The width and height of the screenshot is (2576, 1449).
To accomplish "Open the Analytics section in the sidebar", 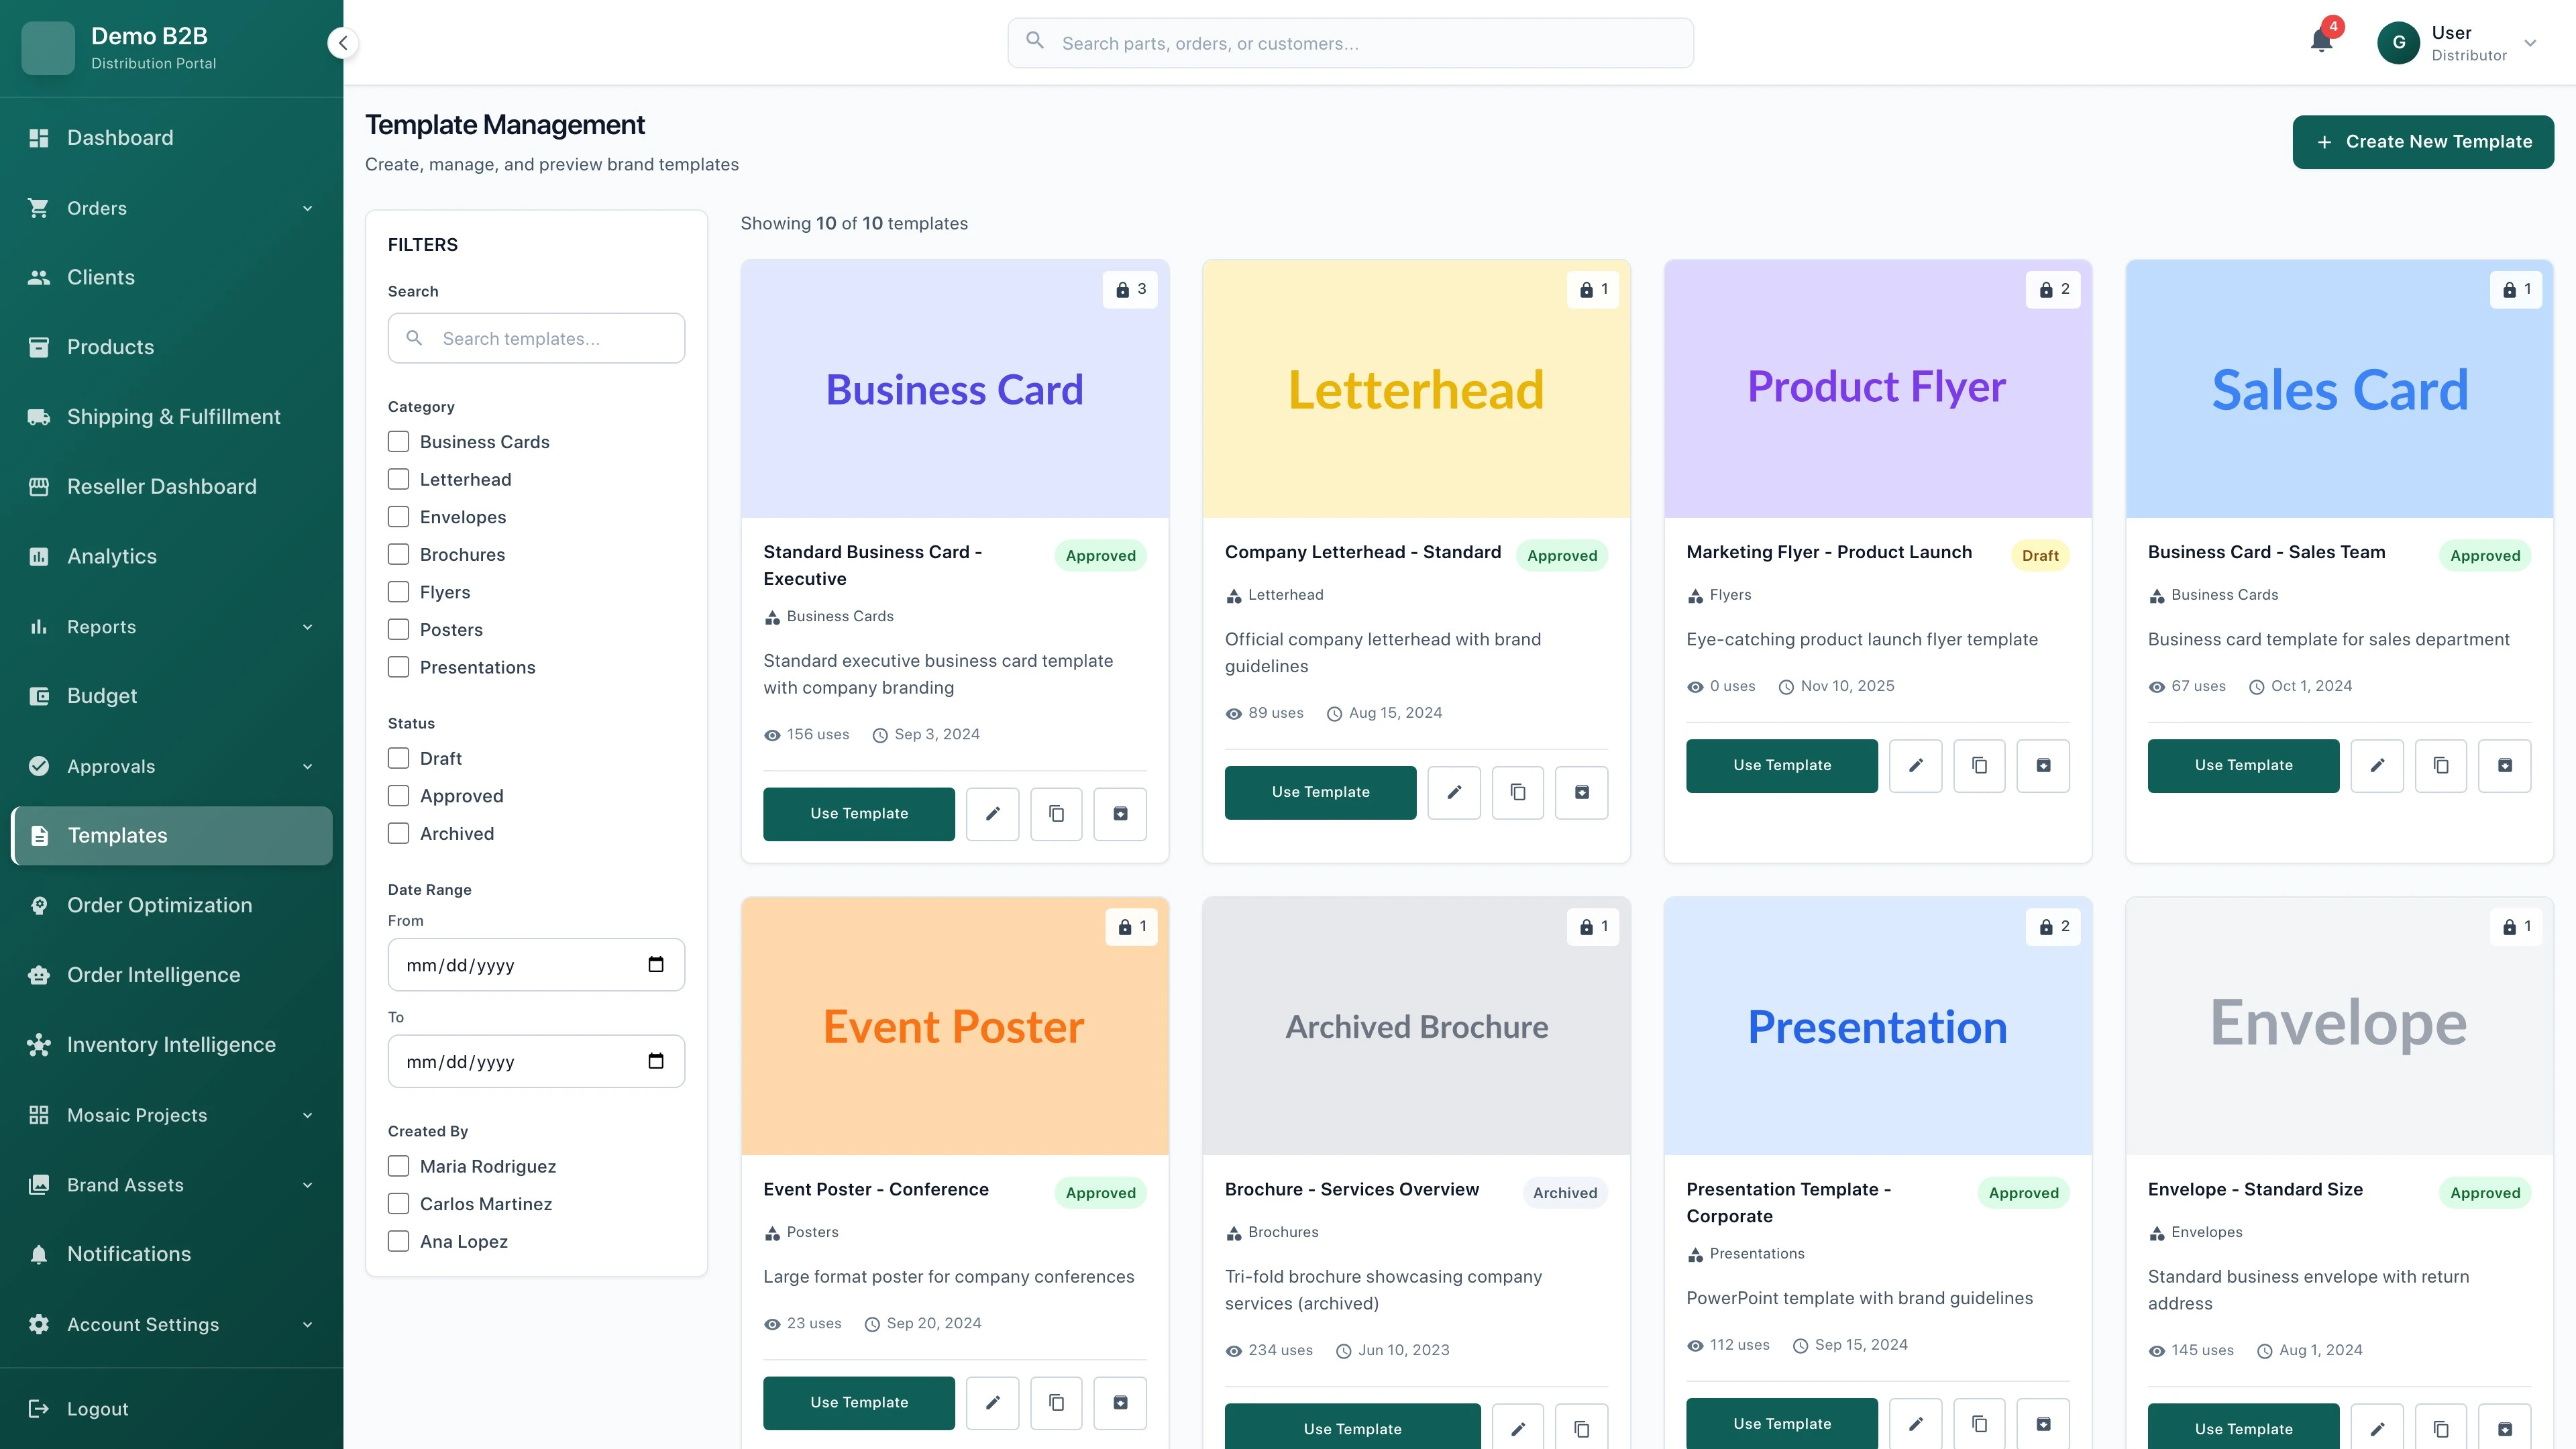I will (x=111, y=556).
